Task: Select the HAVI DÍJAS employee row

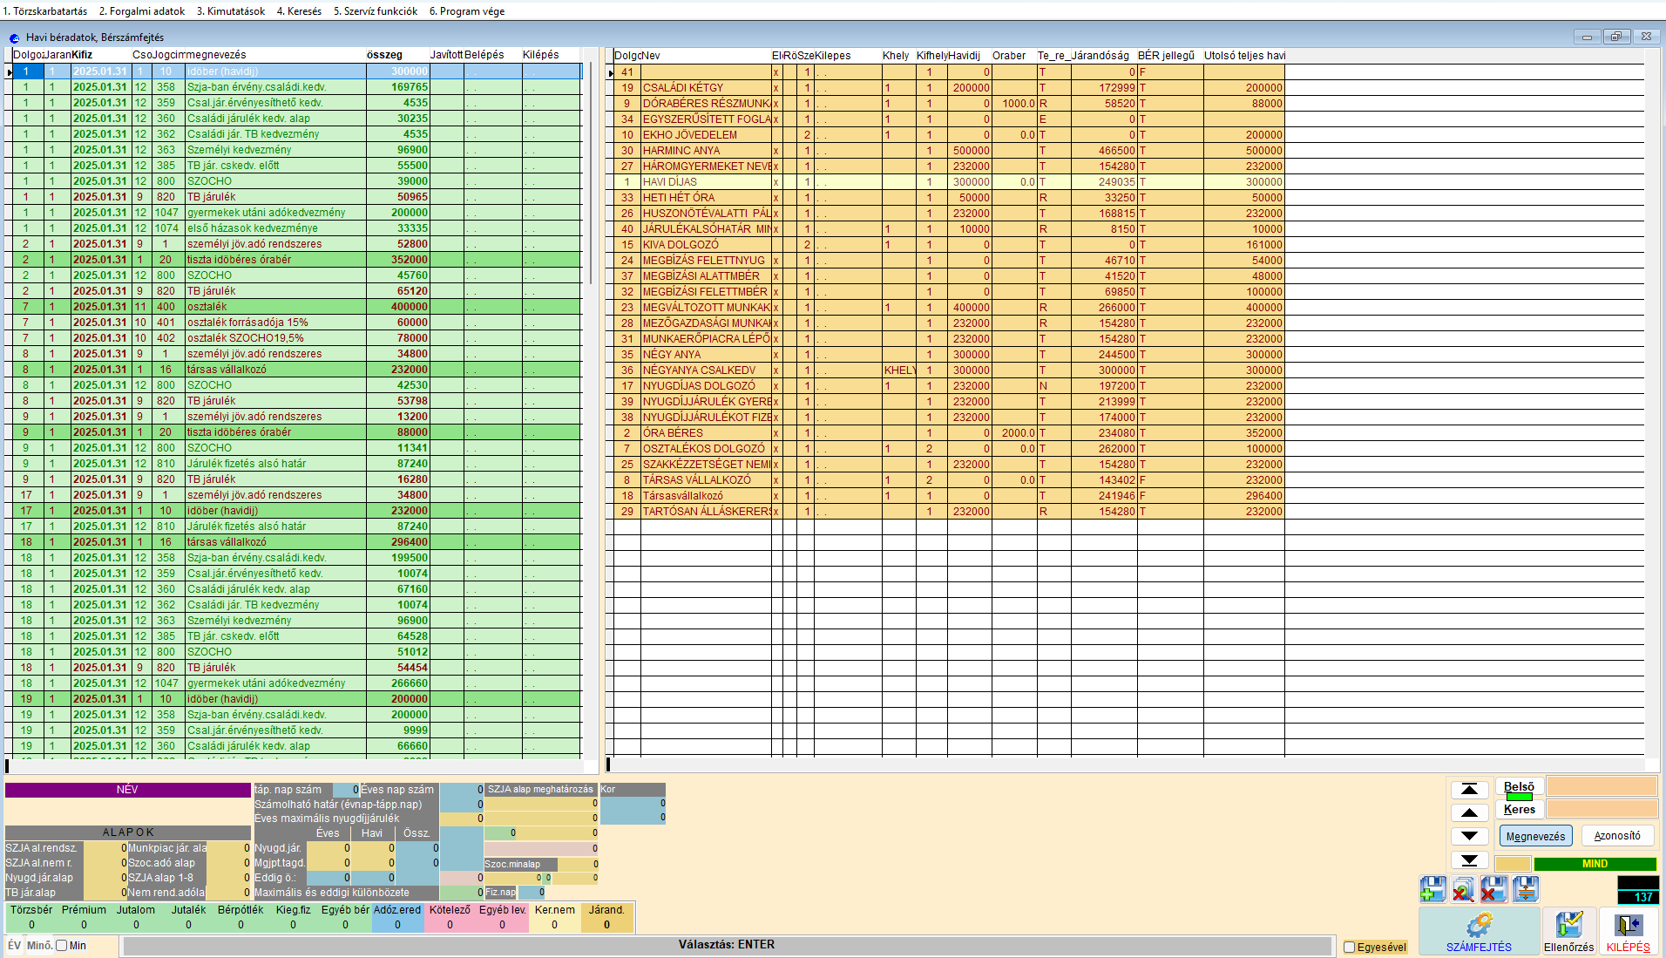Action: coord(669,182)
